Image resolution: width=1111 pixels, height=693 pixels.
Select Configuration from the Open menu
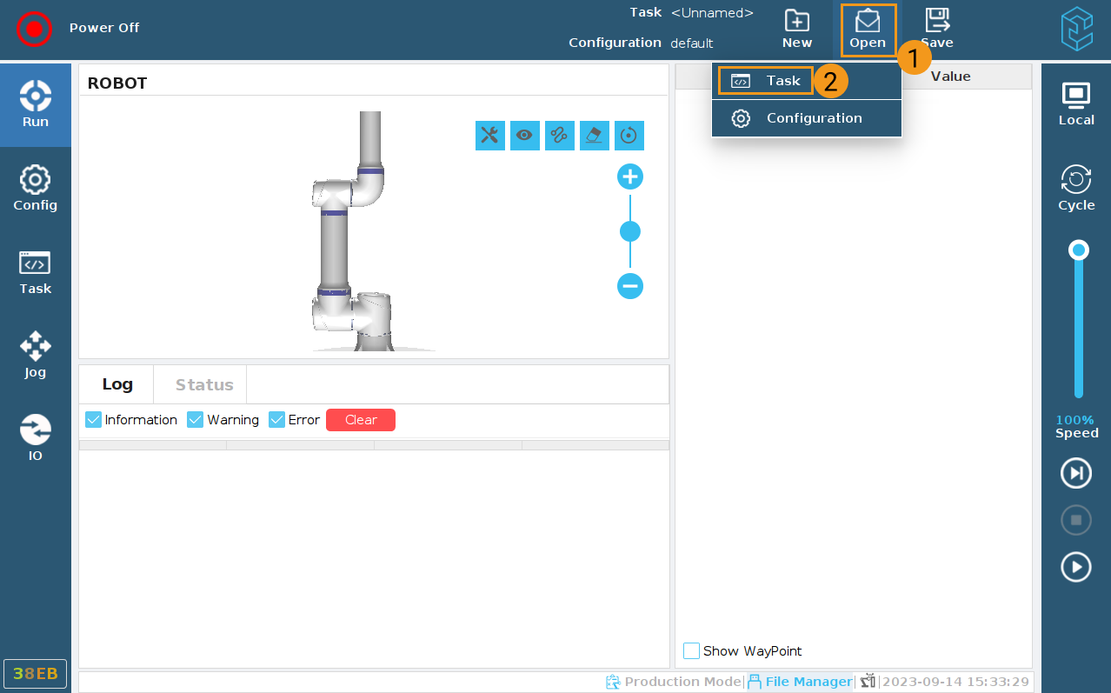point(813,118)
